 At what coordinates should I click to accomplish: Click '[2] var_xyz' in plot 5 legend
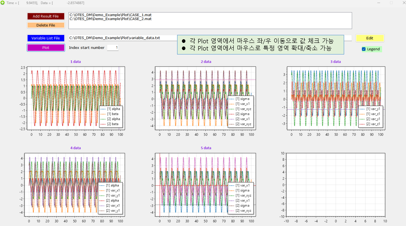243,210
